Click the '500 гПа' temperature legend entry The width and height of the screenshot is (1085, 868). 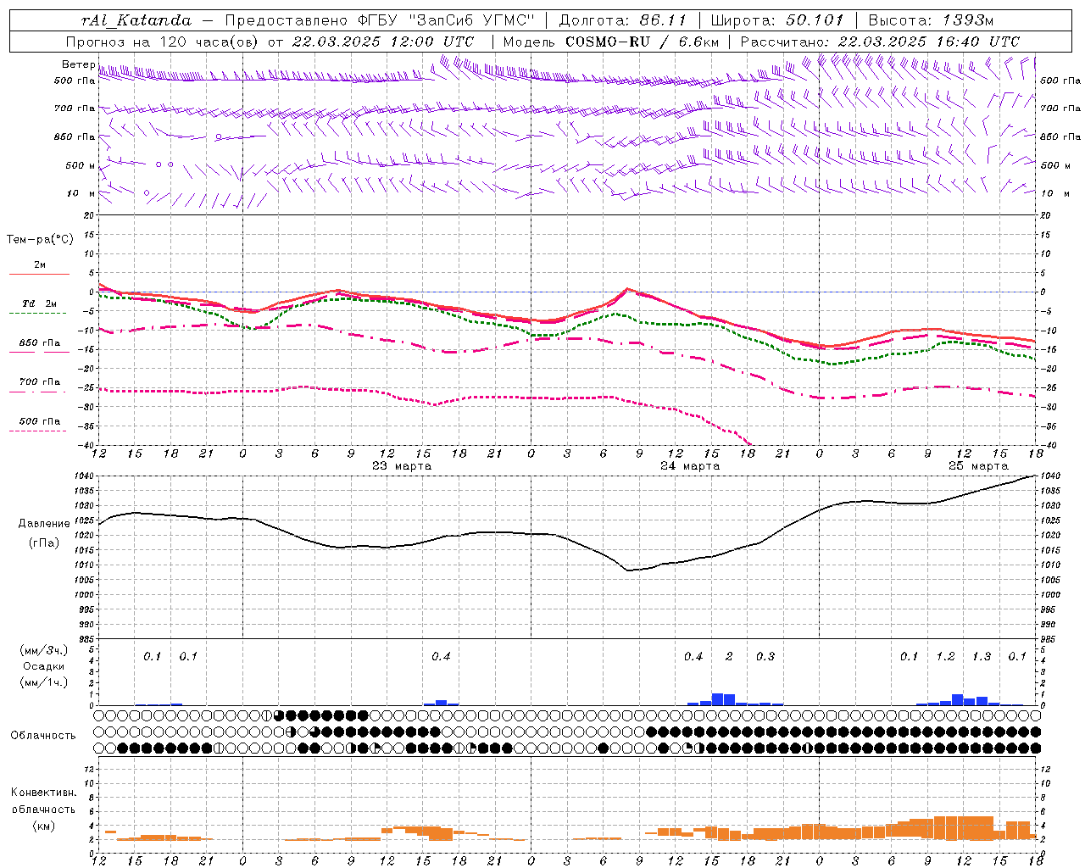point(40,421)
